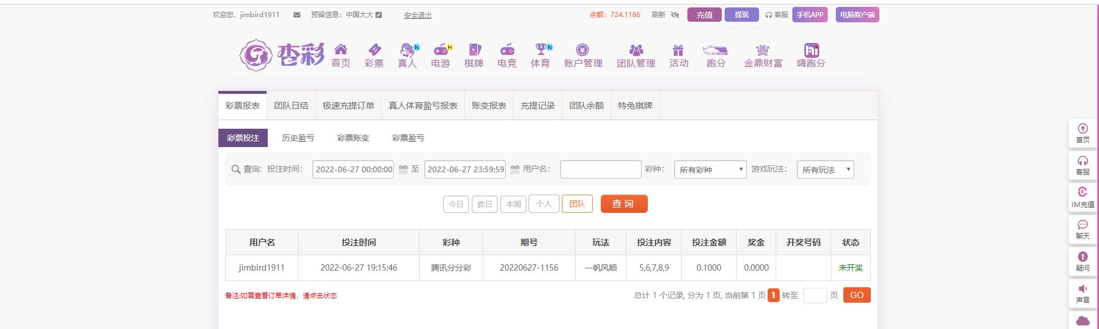1099x329 pixels.
Task: Open sidebar 疑问 help icon
Action: tap(1082, 256)
